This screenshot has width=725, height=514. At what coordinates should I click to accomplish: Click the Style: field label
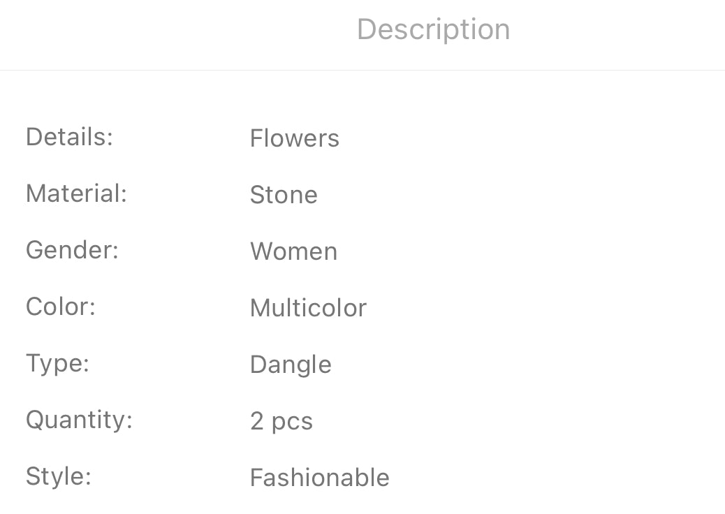(x=59, y=476)
